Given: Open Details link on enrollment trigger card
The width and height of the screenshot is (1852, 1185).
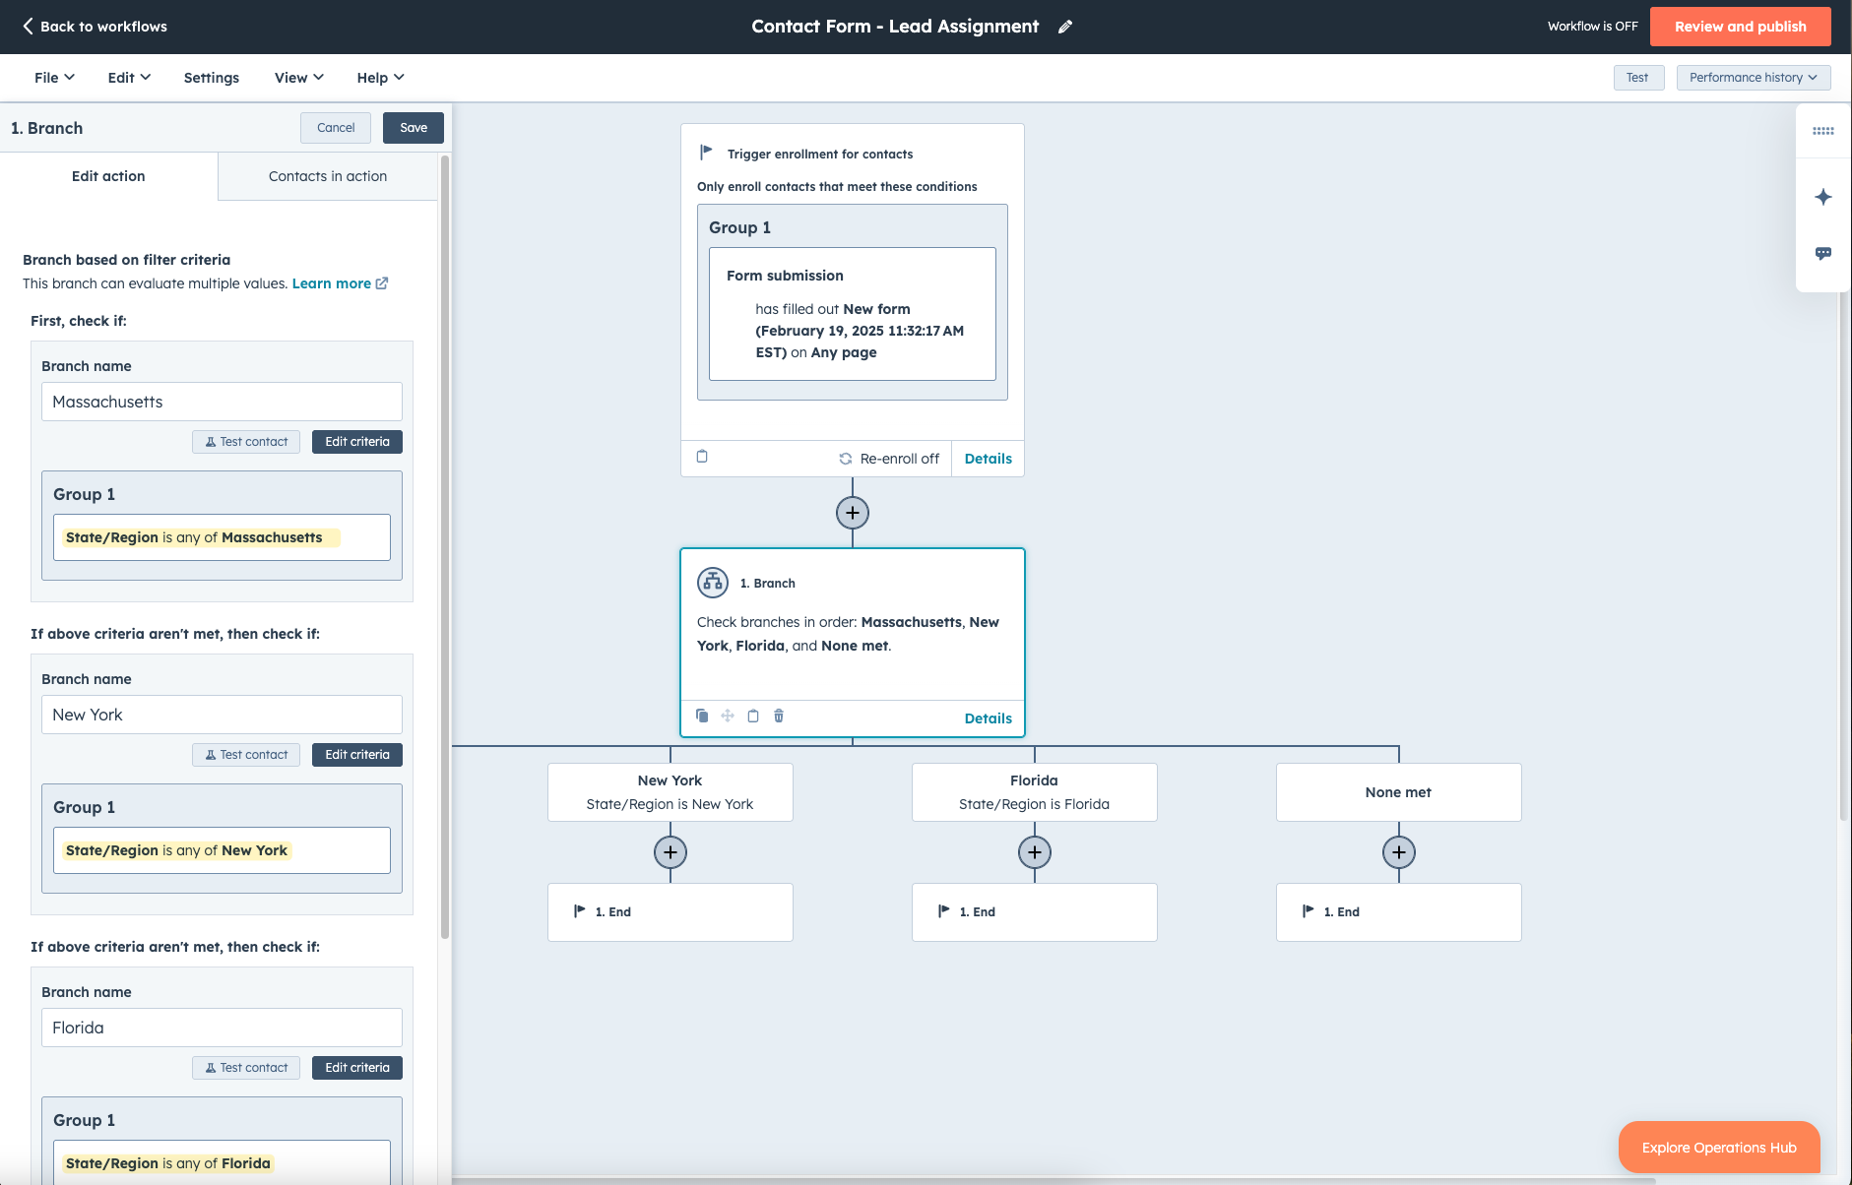Looking at the screenshot, I should coord(988,459).
